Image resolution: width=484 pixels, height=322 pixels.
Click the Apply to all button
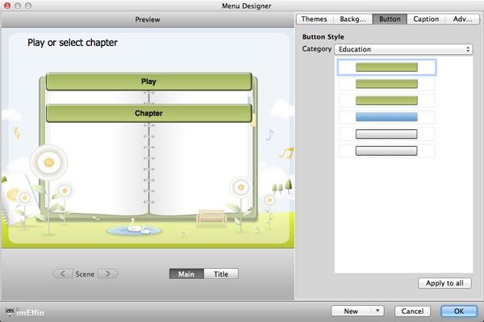(444, 283)
